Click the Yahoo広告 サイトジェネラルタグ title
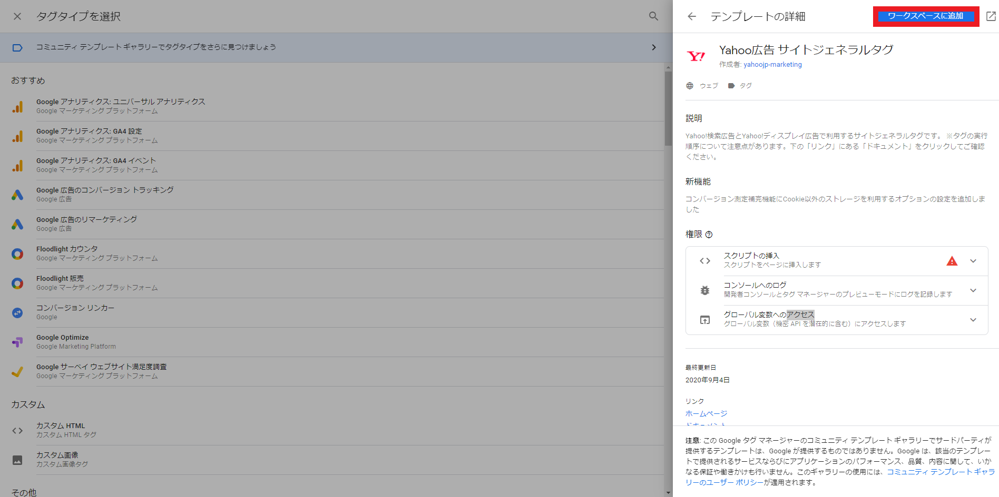Viewport: 999px width, 497px height. (x=807, y=50)
